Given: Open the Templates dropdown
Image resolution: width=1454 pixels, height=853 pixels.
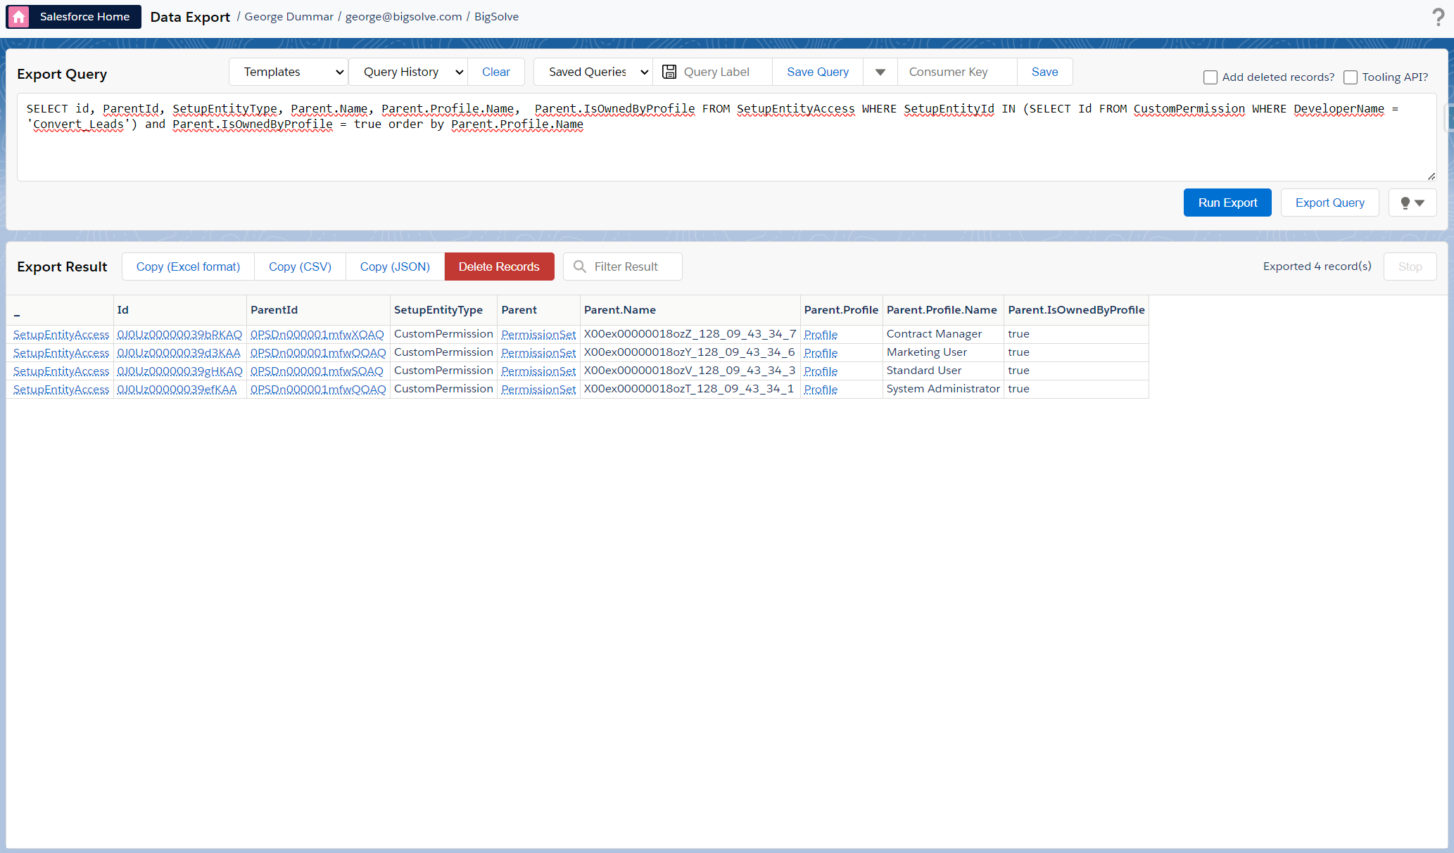Looking at the screenshot, I should click(x=289, y=72).
